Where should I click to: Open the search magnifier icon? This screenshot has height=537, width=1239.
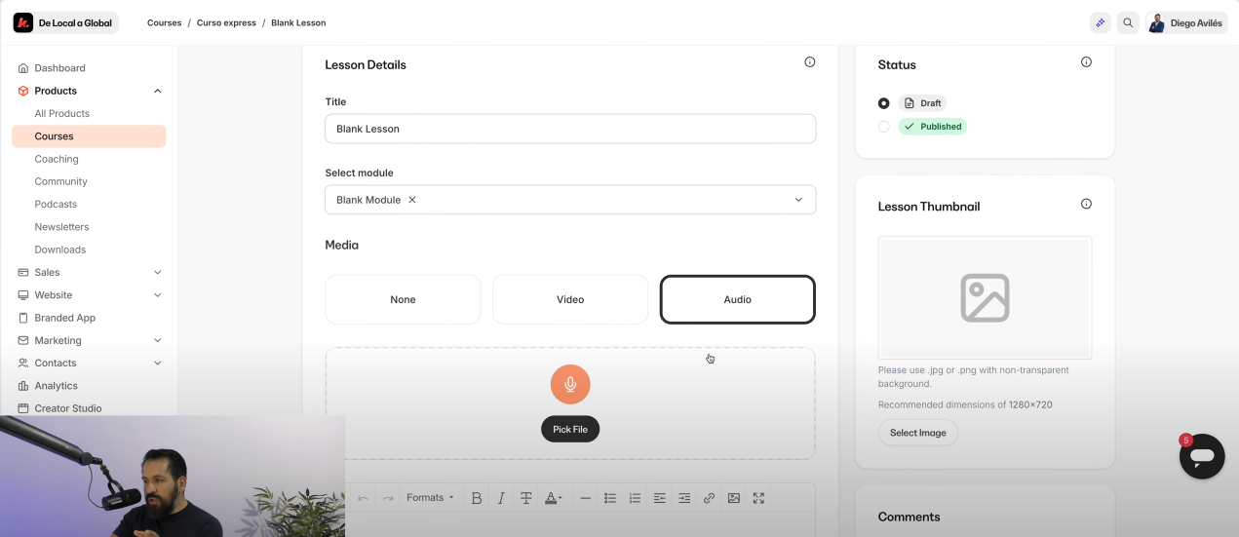pyautogui.click(x=1128, y=22)
